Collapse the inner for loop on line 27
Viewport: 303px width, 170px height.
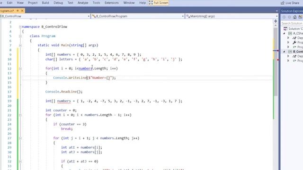(x=20, y=138)
